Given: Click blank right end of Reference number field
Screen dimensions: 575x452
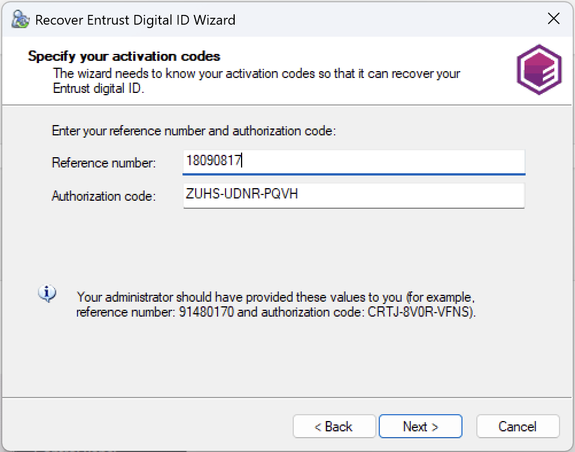Looking at the screenshot, I should click(459, 161).
